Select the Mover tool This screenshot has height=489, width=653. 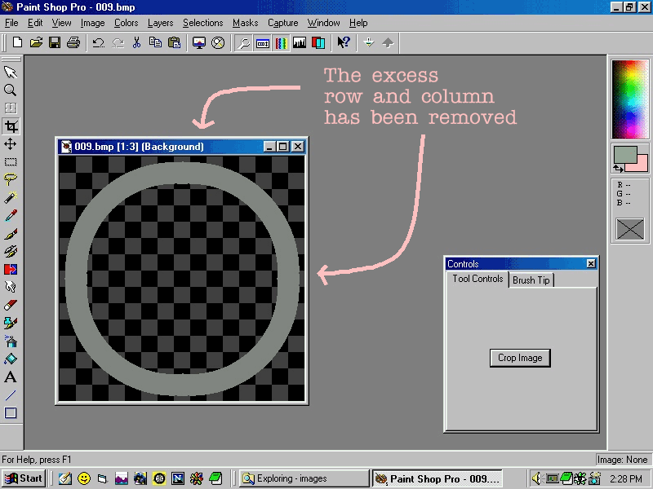pos(11,144)
